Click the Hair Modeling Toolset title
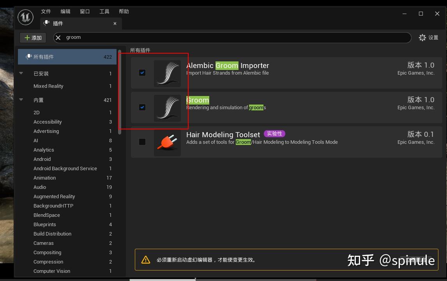The image size is (447, 281). 223,135
